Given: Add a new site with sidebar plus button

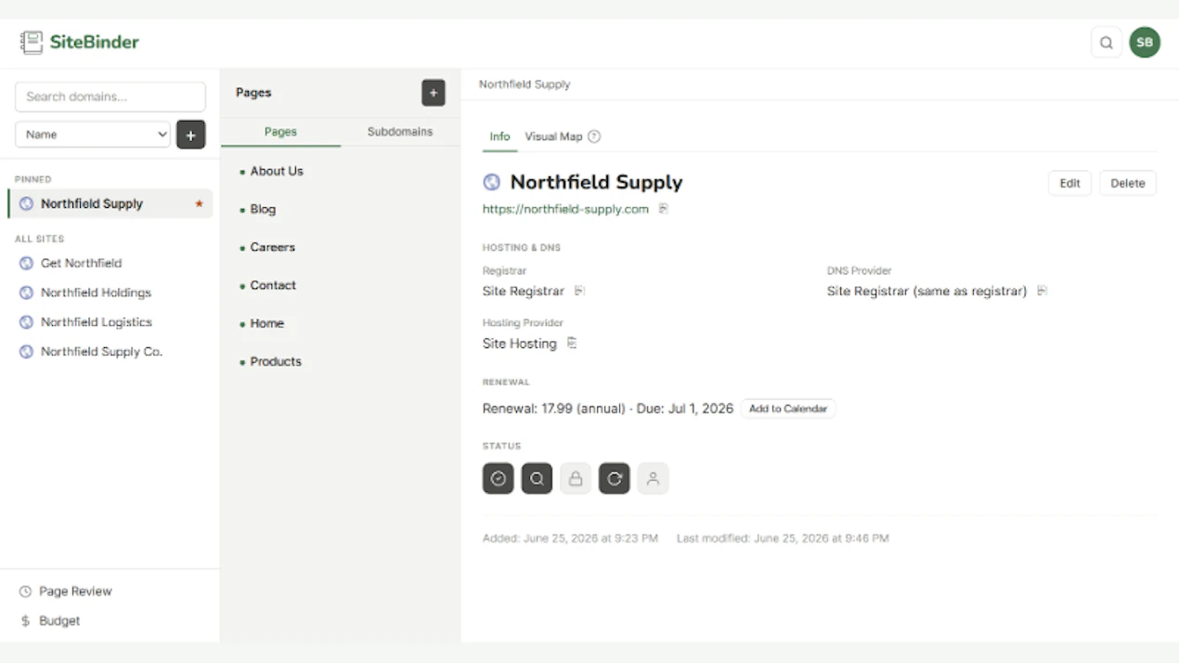Looking at the screenshot, I should tap(190, 135).
